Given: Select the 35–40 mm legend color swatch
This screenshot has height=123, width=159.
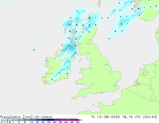Looking at the screenshot, I should coord(62,120).
